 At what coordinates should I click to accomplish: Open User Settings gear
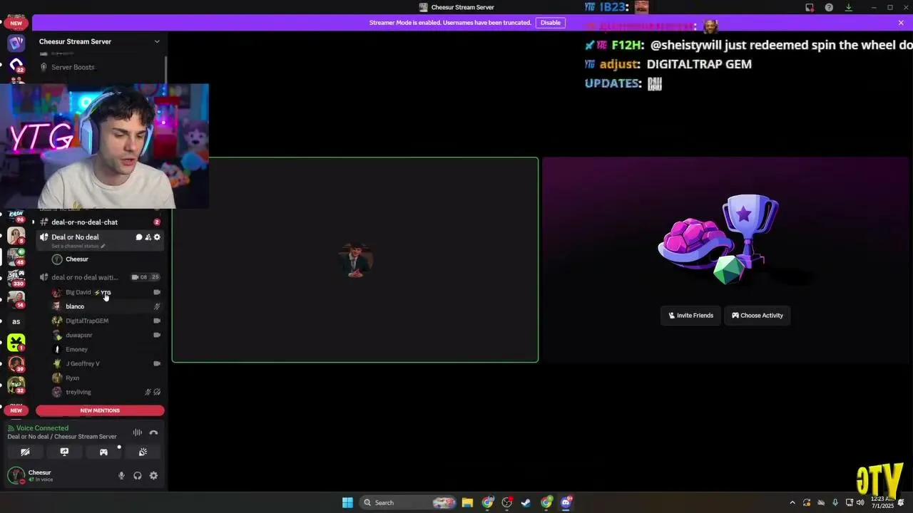(x=153, y=476)
